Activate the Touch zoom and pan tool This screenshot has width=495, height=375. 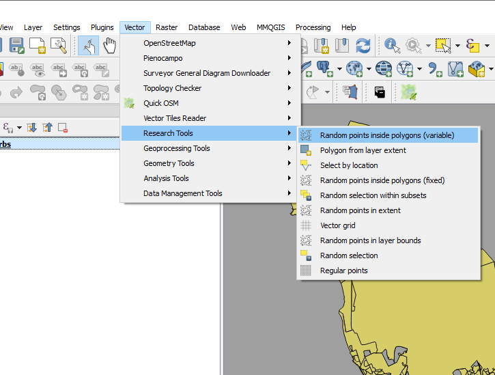click(88, 46)
